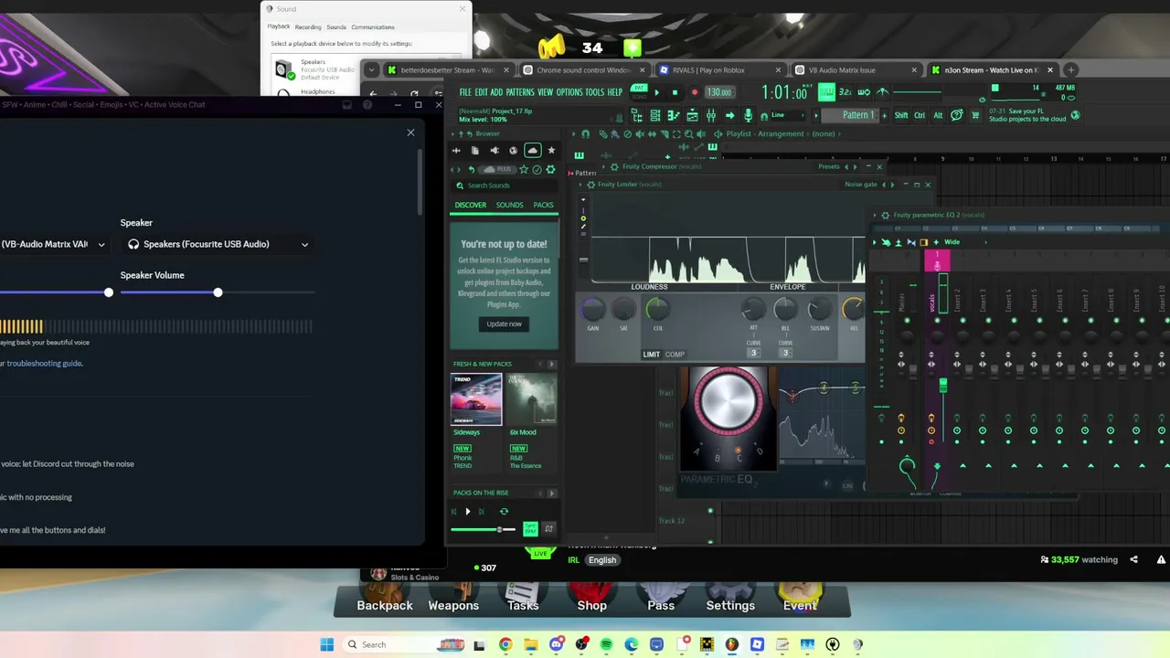Adjust the browser preview volume slider
Screen dimensions: 1170x658
(x=483, y=529)
